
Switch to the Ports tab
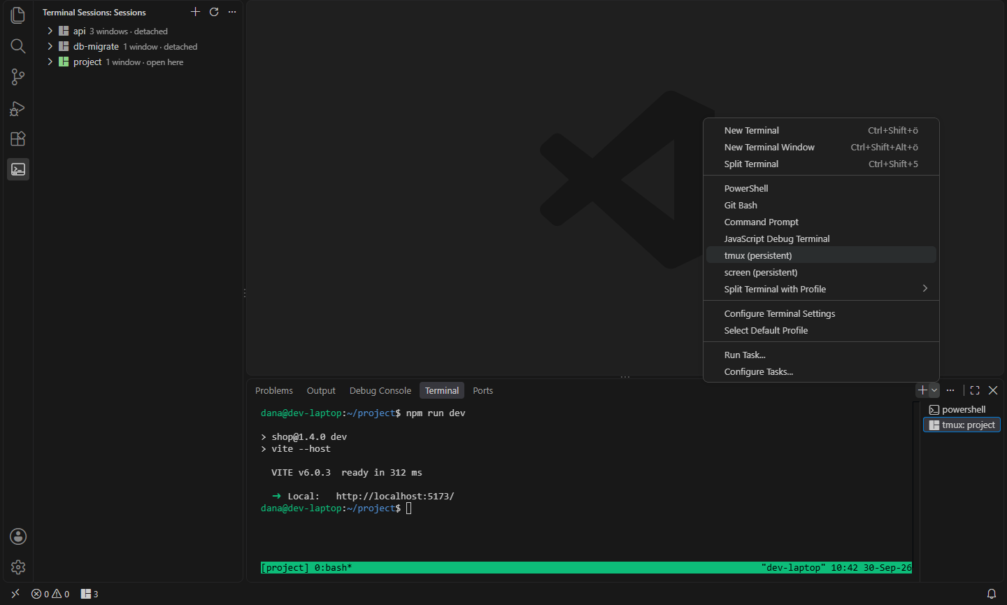tap(483, 390)
